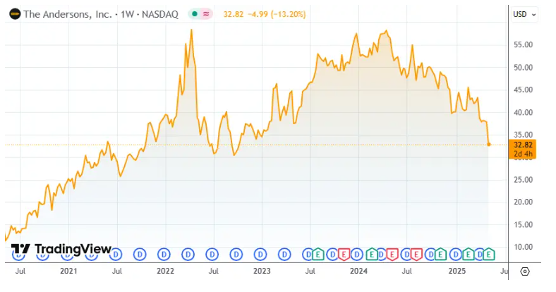Click the 40.00 price axis label
The image size is (556, 292).
pyautogui.click(x=523, y=112)
